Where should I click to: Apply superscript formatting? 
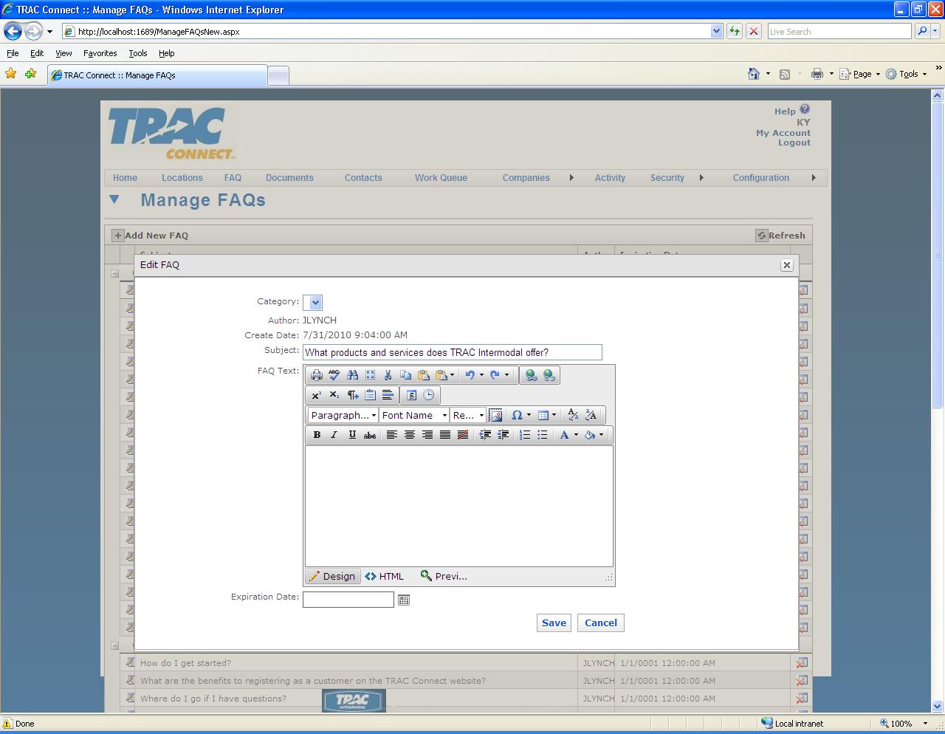(x=317, y=395)
